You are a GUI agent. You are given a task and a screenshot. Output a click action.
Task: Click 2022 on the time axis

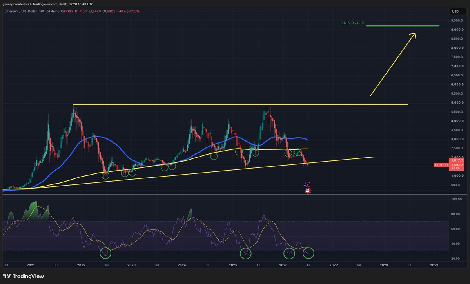click(x=81, y=265)
